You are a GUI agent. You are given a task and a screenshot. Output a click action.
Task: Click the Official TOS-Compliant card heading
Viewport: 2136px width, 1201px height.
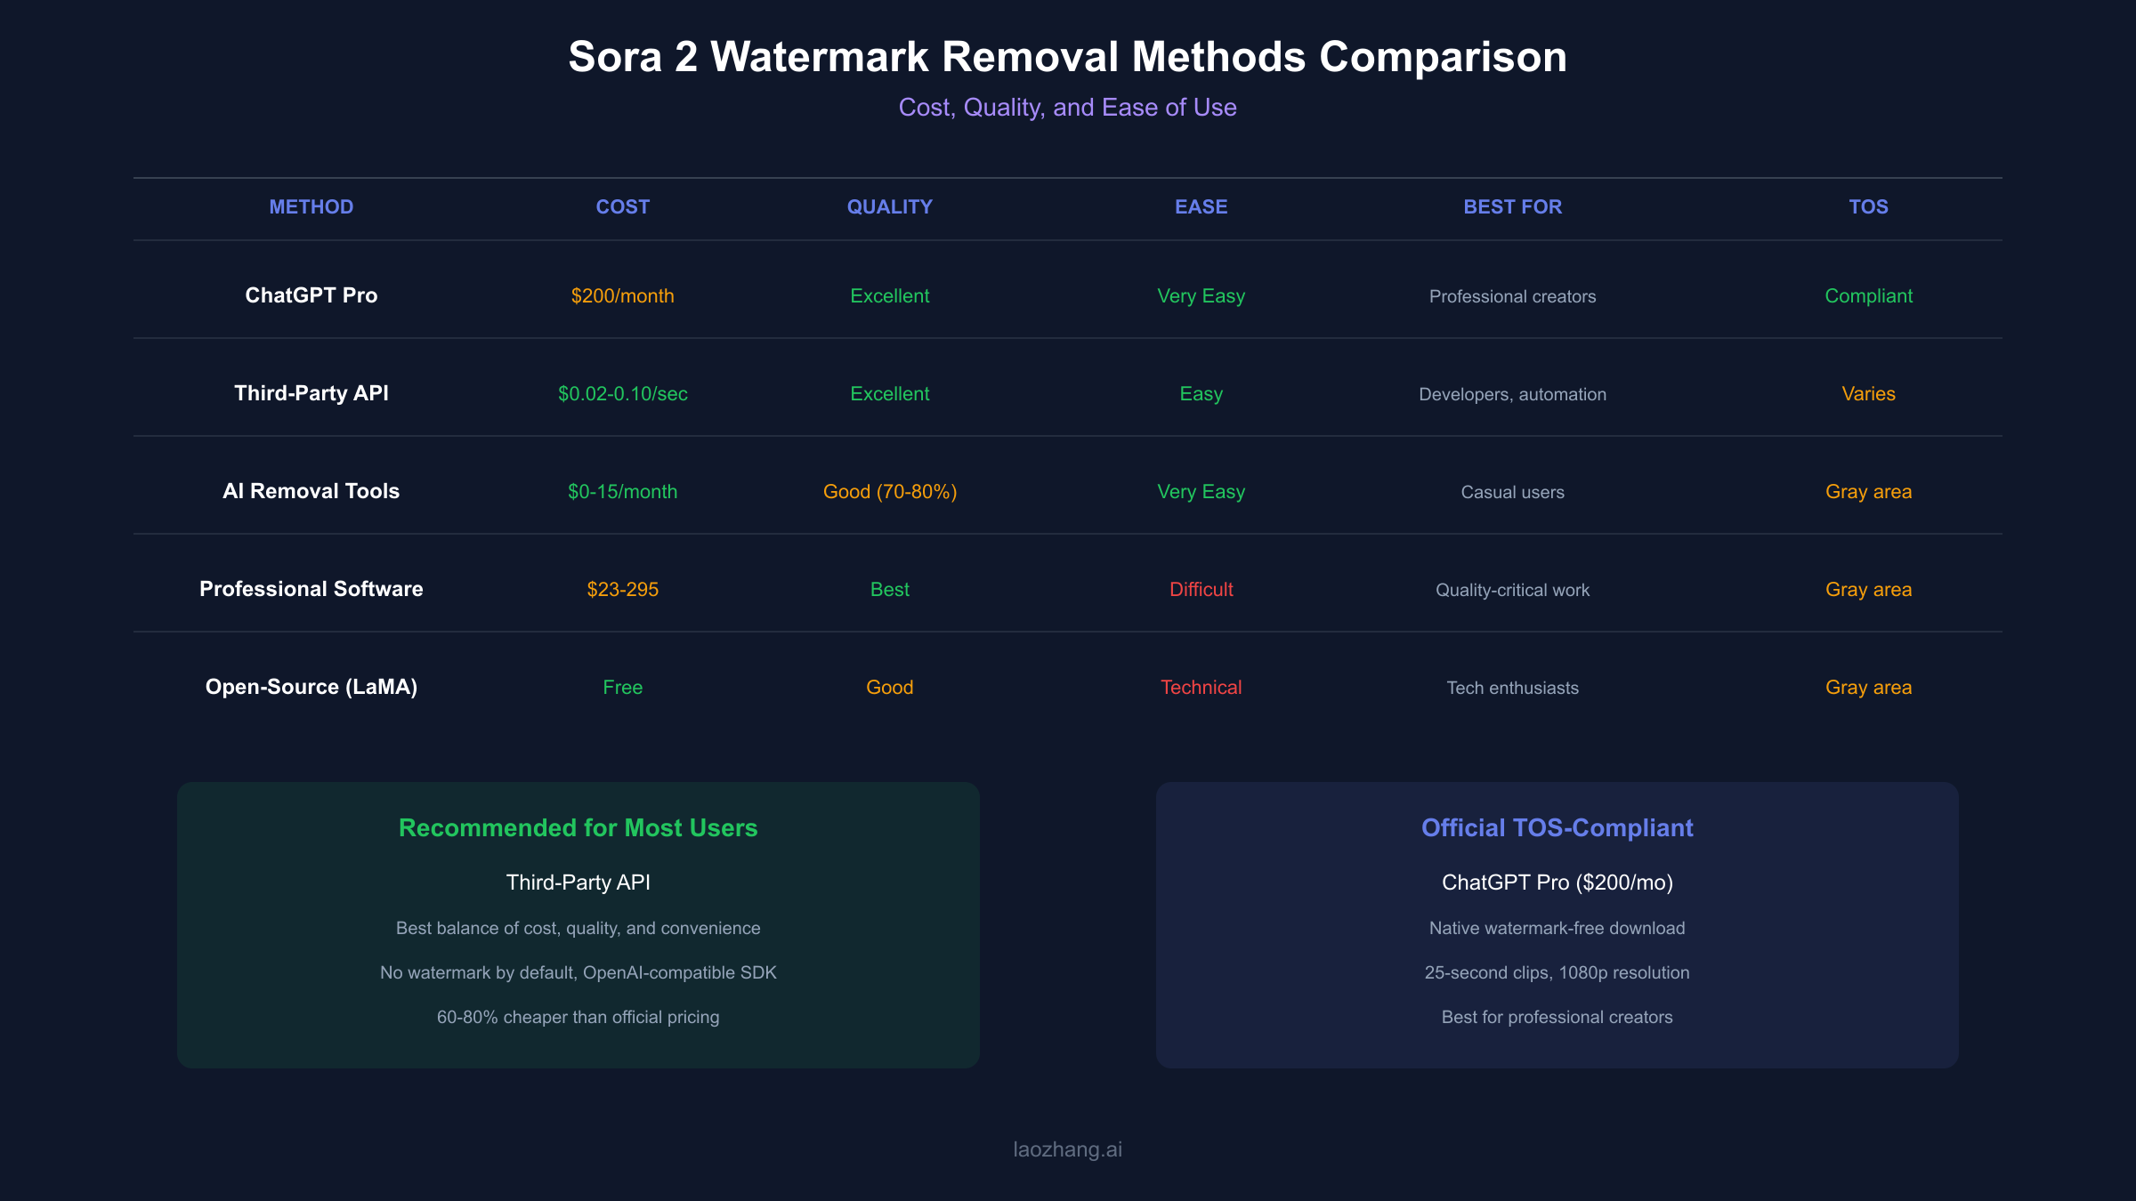[1557, 828]
